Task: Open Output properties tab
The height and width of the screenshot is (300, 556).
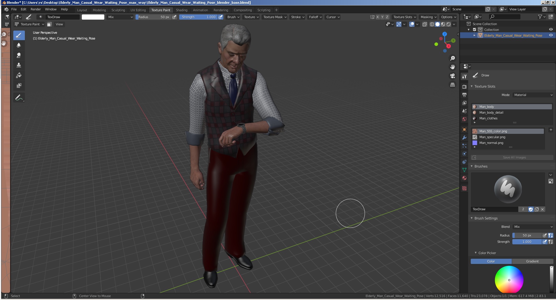Action: (x=464, y=95)
